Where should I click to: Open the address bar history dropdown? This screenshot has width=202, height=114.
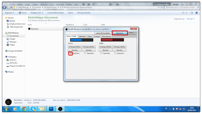(159, 8)
